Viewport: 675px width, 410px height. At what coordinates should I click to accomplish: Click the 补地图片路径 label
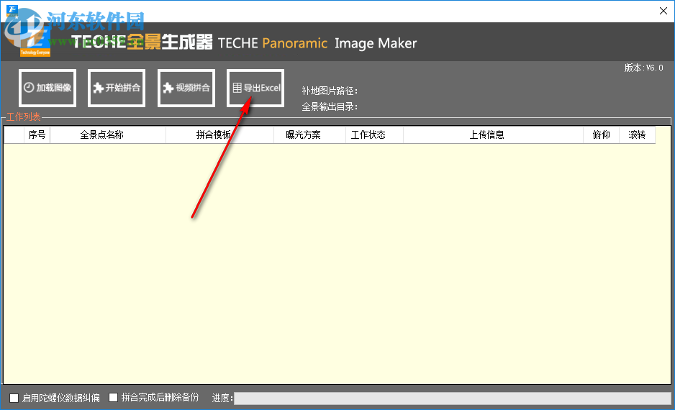330,91
